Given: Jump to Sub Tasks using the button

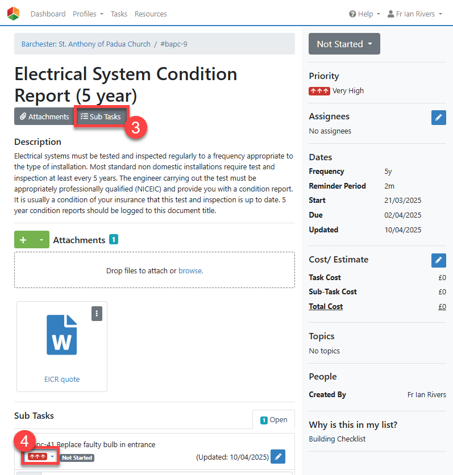Looking at the screenshot, I should tap(101, 116).
